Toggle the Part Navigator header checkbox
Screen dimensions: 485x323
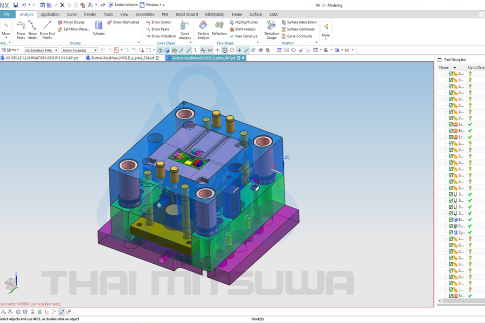(440, 60)
